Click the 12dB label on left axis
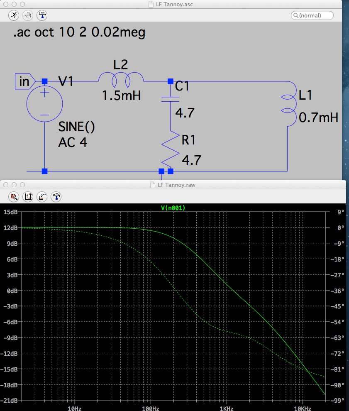This screenshot has width=349, height=411. pos(10,228)
